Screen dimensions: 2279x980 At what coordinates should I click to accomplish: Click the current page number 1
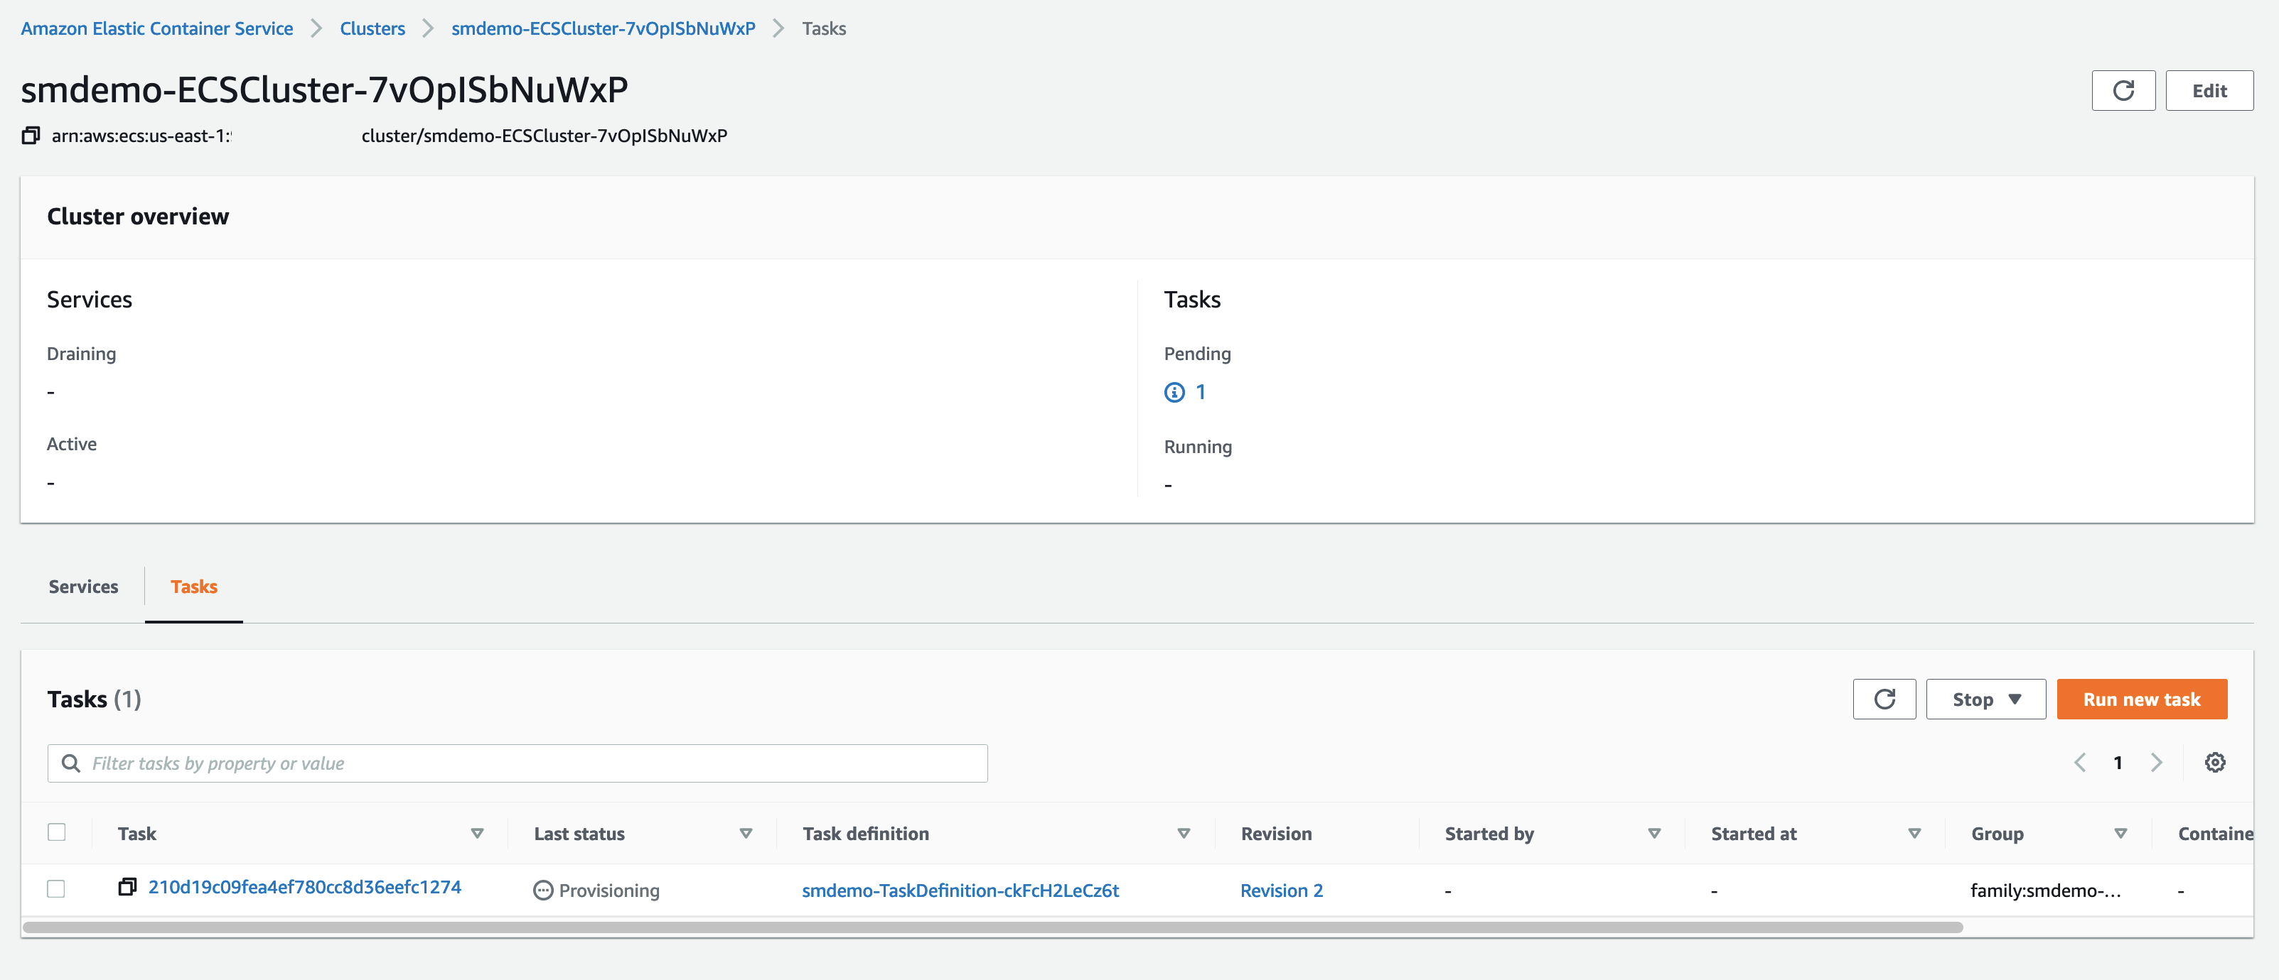coord(2118,762)
